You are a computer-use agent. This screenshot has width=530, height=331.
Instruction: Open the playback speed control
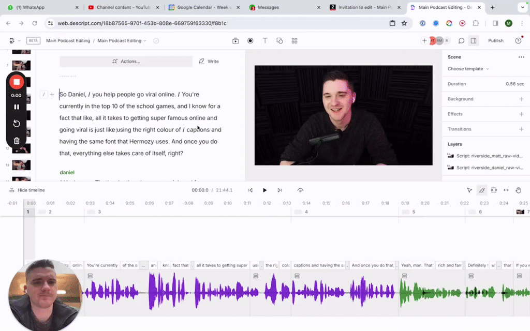coord(300,190)
